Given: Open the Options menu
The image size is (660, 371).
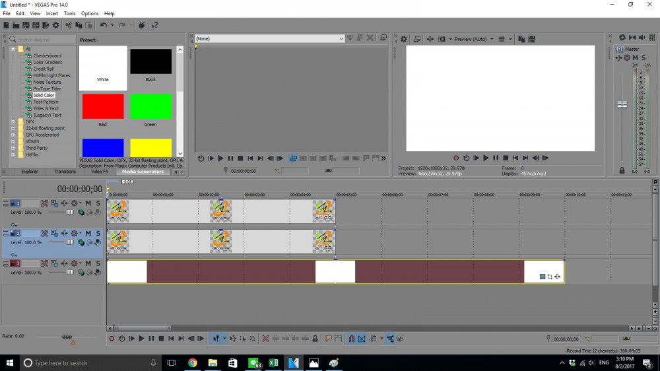Looking at the screenshot, I should (x=90, y=13).
